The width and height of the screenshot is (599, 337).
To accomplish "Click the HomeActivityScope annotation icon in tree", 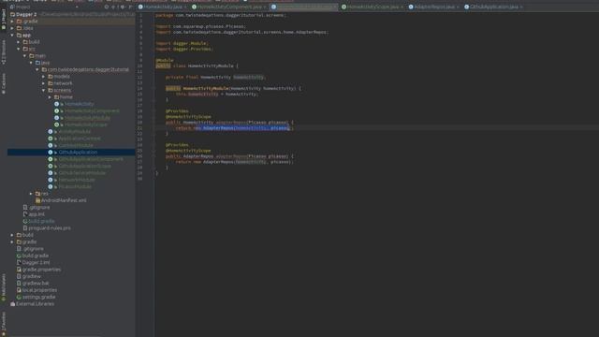I will (x=56, y=125).
